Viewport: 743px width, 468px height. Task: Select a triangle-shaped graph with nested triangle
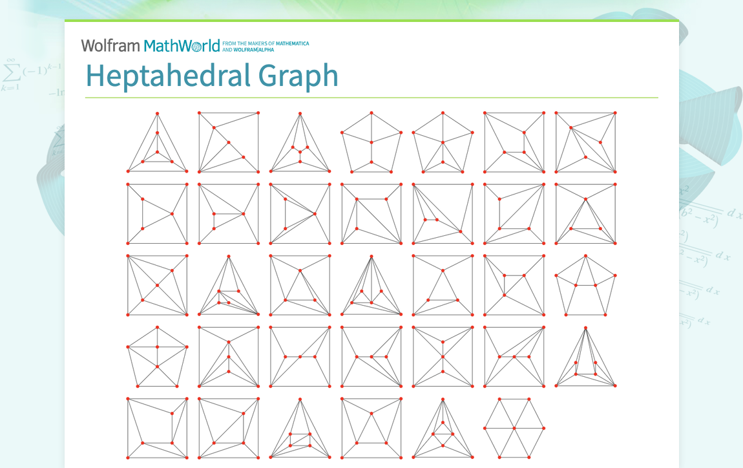click(157, 144)
